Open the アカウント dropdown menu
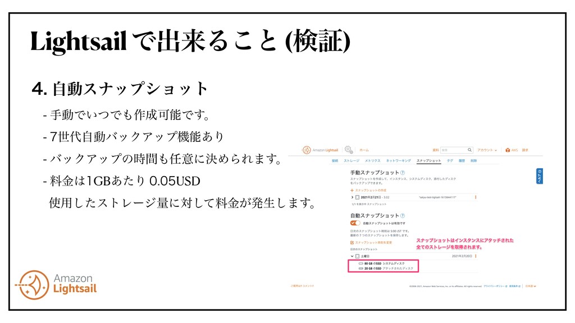 click(487, 150)
